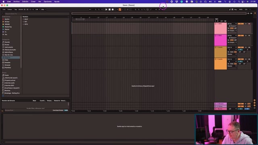Open the All Ins input dropdown on 1 MIDI

click(x=232, y=24)
